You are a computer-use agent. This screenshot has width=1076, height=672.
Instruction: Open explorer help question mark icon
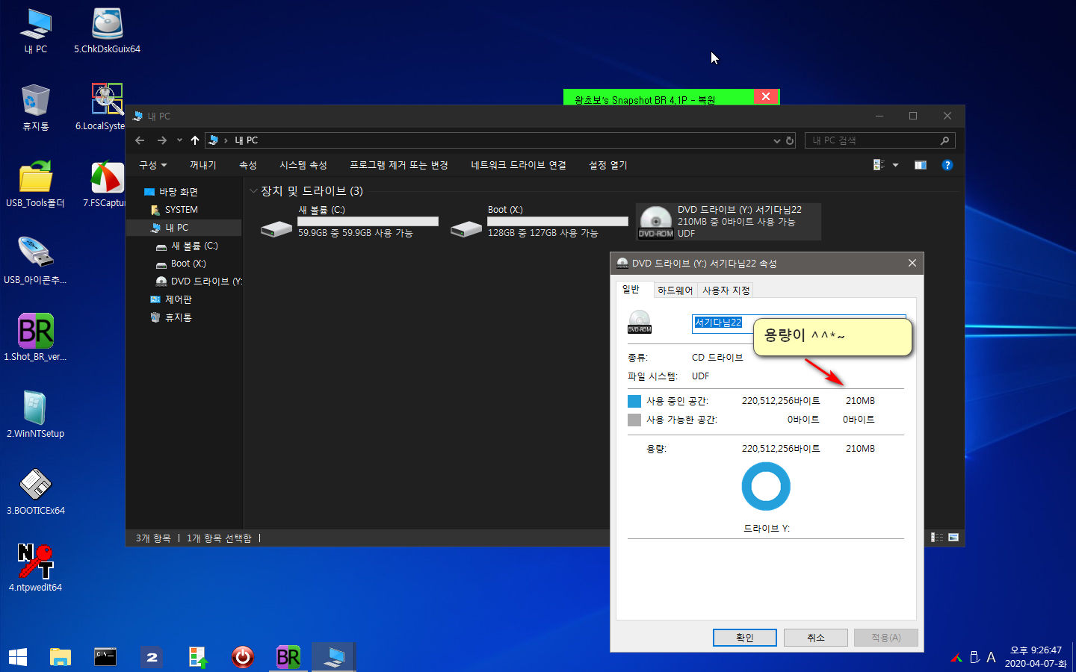point(947,165)
